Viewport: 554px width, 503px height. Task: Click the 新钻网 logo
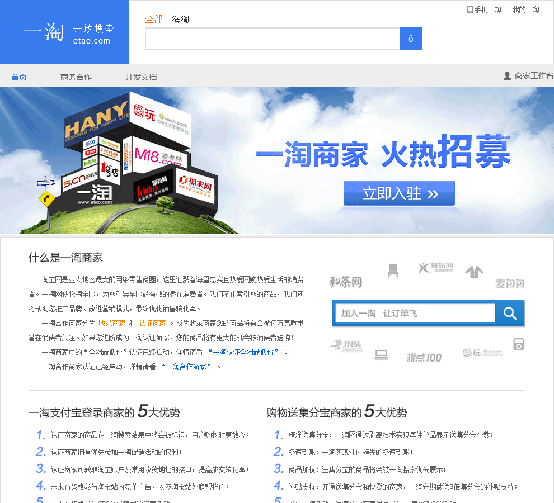[435, 268]
